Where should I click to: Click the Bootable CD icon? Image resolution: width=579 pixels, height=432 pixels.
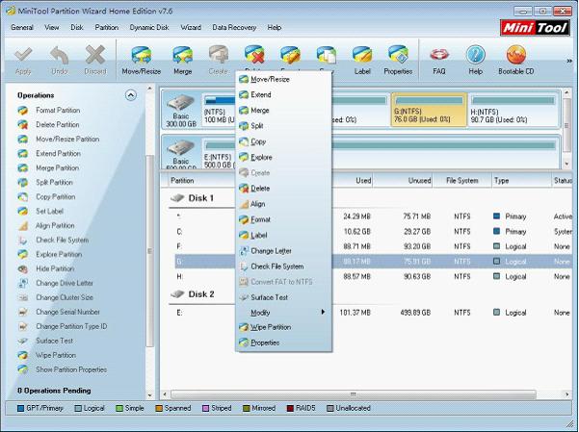[x=515, y=61]
